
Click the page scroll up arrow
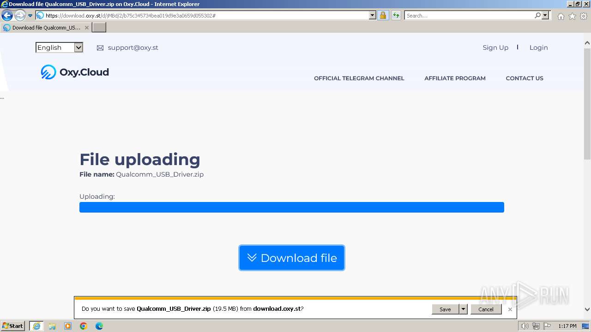coord(587,43)
